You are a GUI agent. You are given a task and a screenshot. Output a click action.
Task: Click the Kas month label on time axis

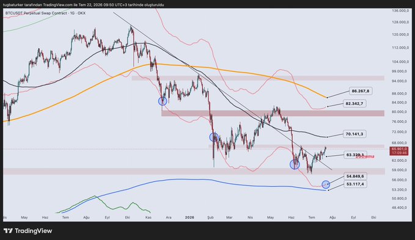(148, 217)
